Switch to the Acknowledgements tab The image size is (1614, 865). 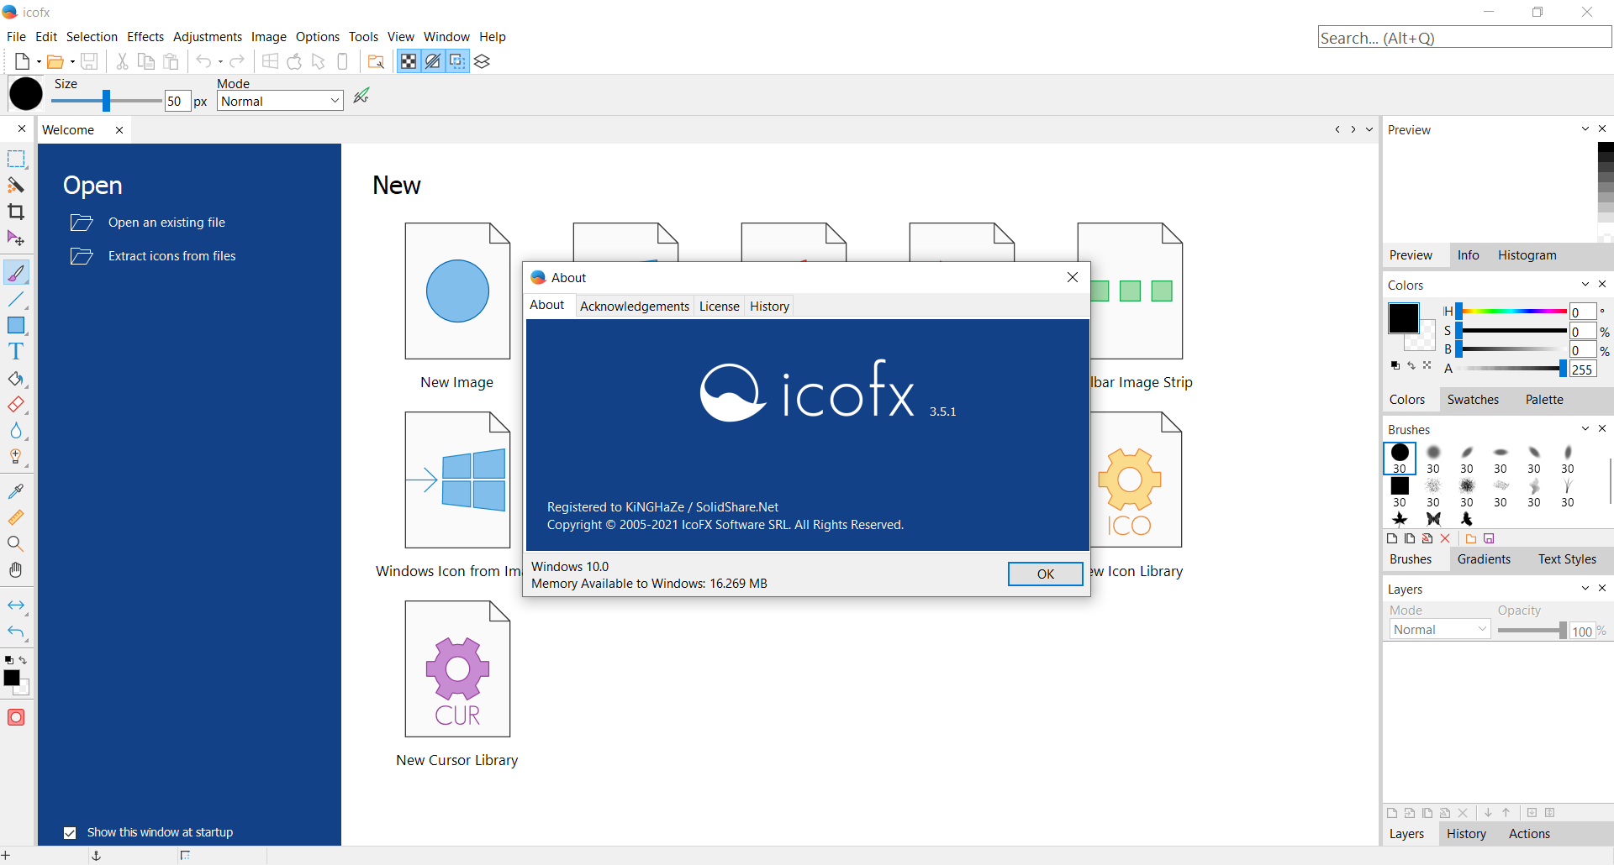(635, 306)
